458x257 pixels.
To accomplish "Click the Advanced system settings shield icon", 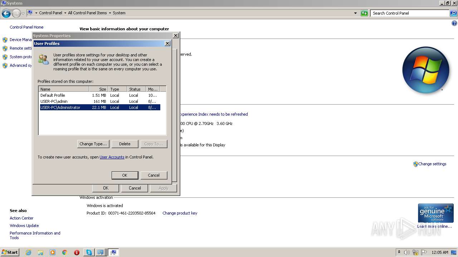I will click(x=5, y=66).
